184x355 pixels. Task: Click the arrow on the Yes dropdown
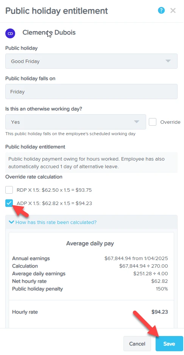pos(136,122)
